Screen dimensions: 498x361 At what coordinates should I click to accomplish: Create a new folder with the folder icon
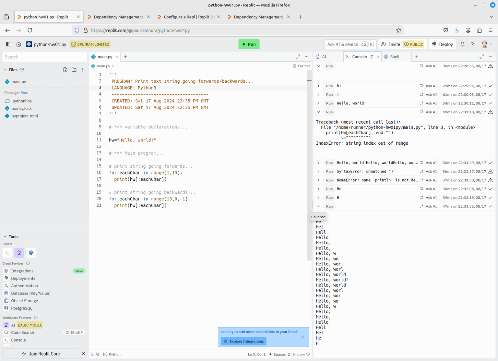(x=74, y=70)
